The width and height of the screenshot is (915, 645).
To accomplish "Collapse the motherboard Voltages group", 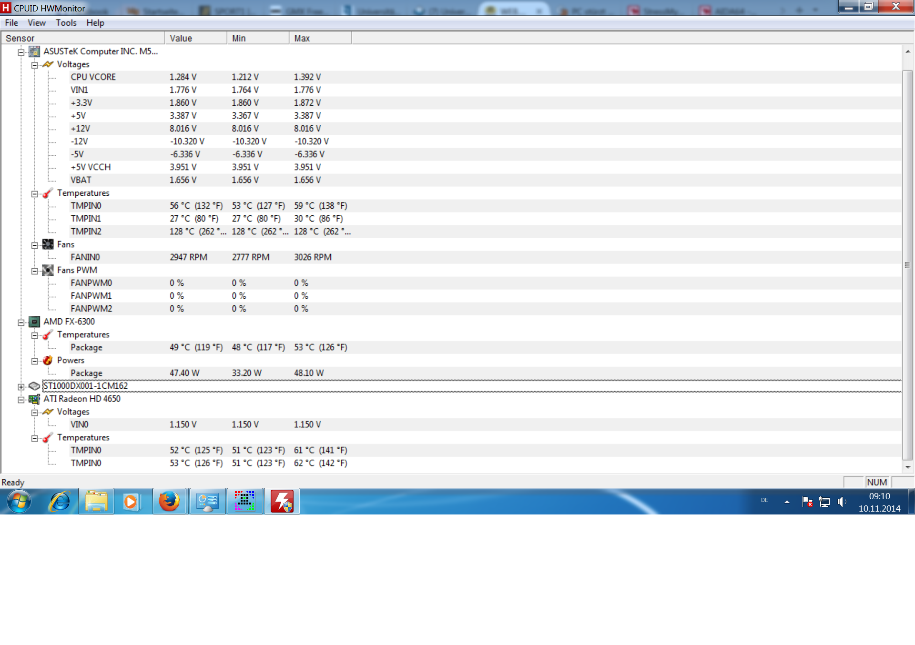I will 35,65.
